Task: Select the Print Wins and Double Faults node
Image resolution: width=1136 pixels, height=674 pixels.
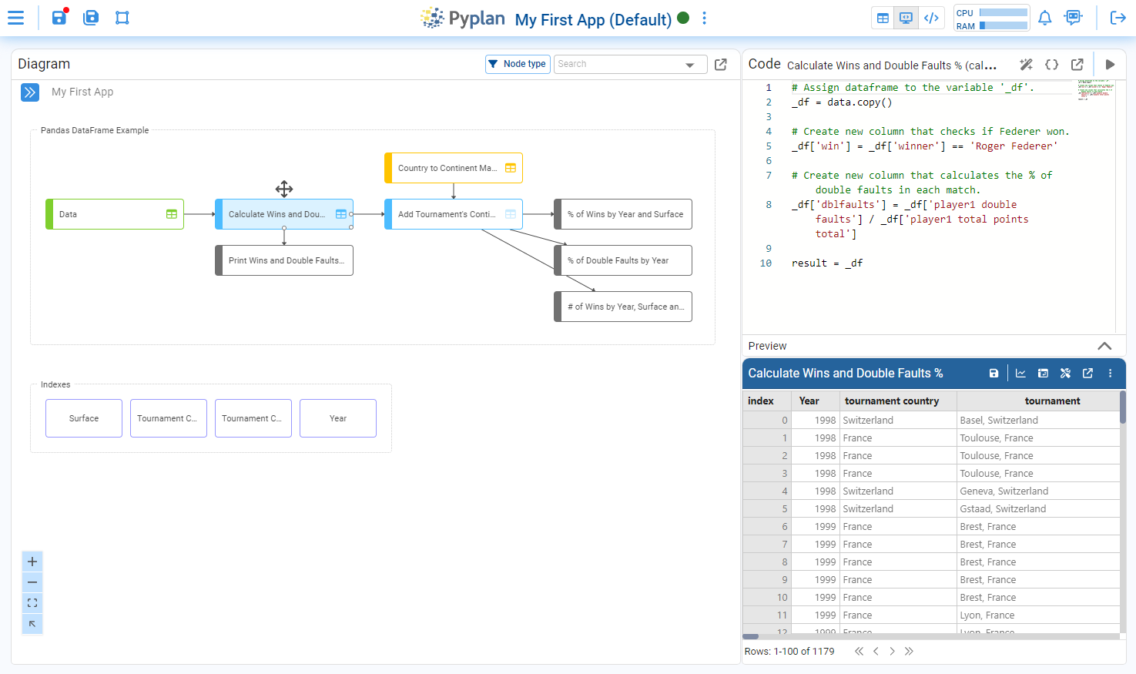Action: click(x=284, y=260)
